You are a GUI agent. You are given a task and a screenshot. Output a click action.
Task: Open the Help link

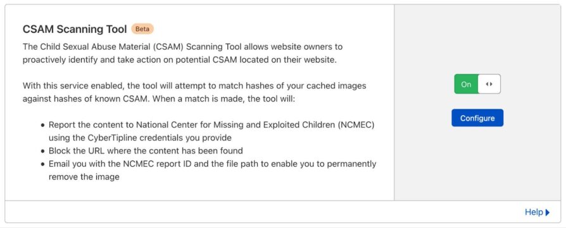tap(534, 212)
